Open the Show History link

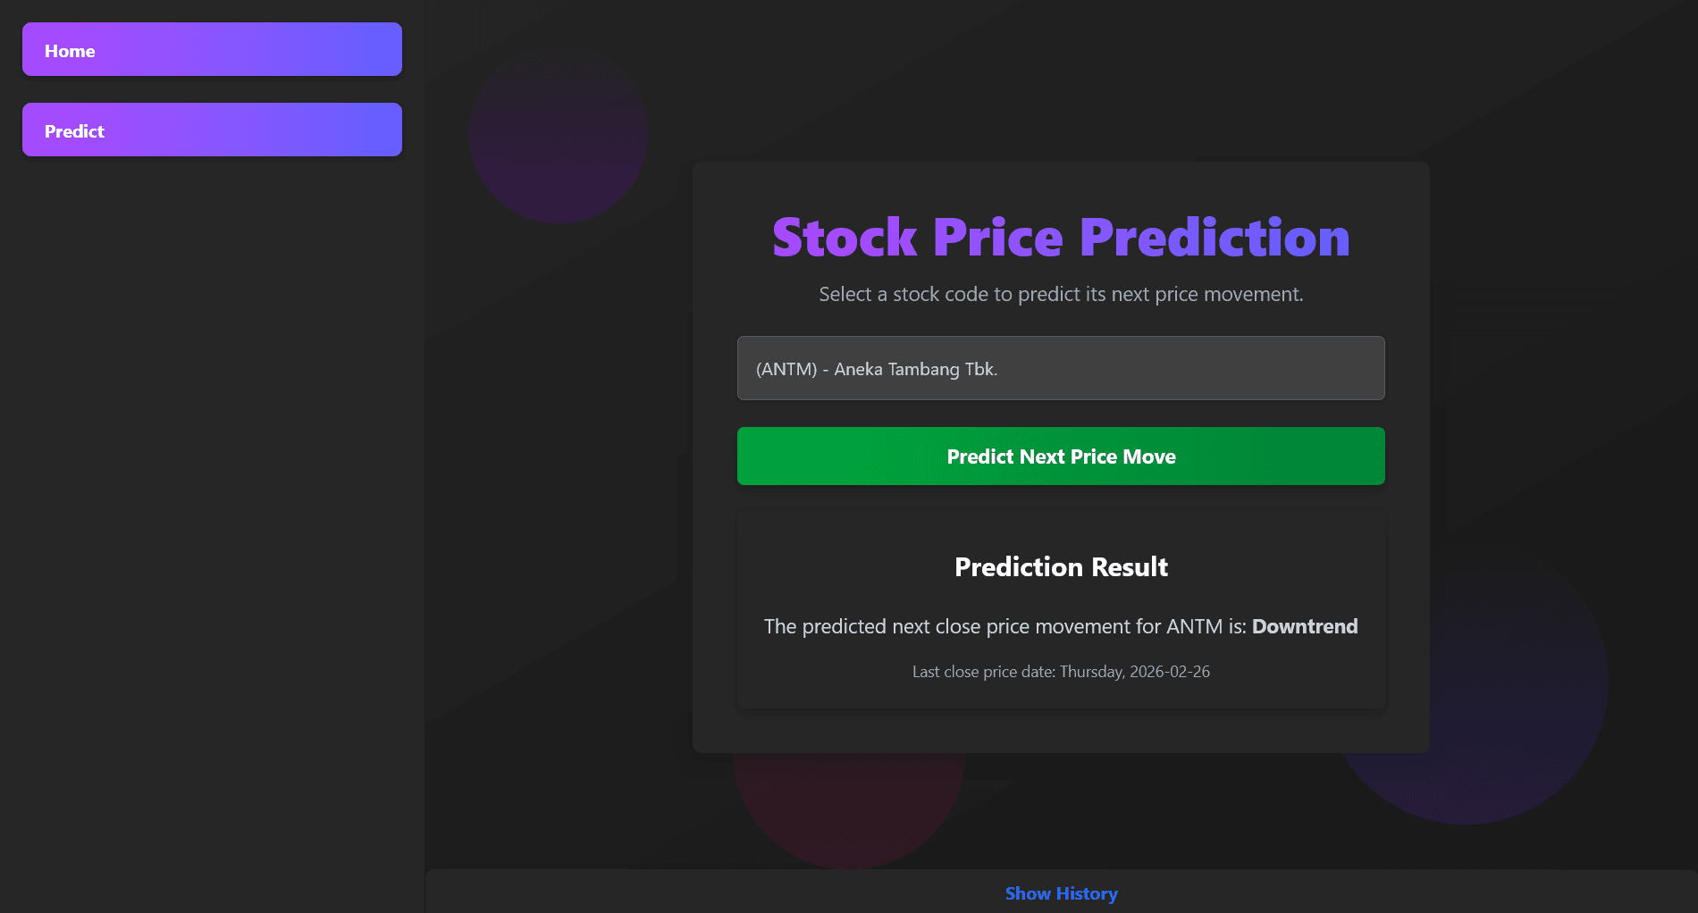point(1061,893)
